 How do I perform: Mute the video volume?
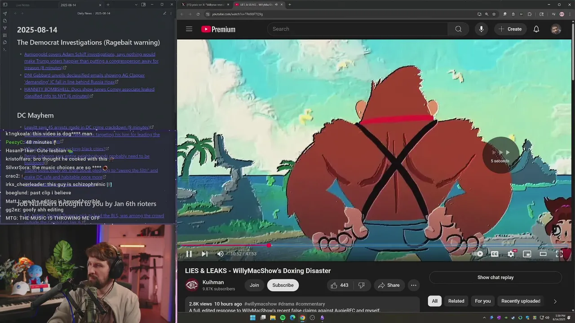click(220, 254)
